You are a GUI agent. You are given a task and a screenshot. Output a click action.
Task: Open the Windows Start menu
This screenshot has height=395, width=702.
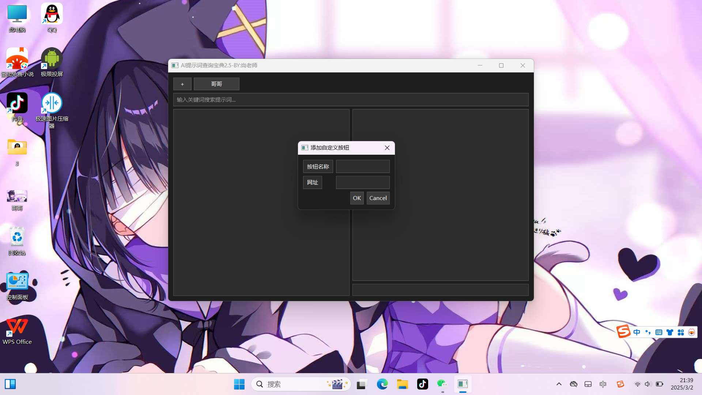click(239, 384)
